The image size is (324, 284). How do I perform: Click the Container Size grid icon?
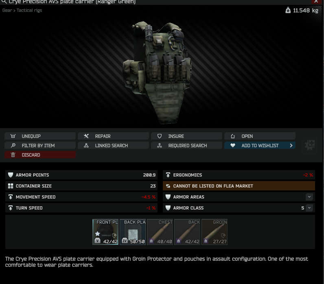(11, 186)
